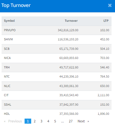Choose the NTC symbol row
Viewport: 115px width, 129px height.
[56, 77]
